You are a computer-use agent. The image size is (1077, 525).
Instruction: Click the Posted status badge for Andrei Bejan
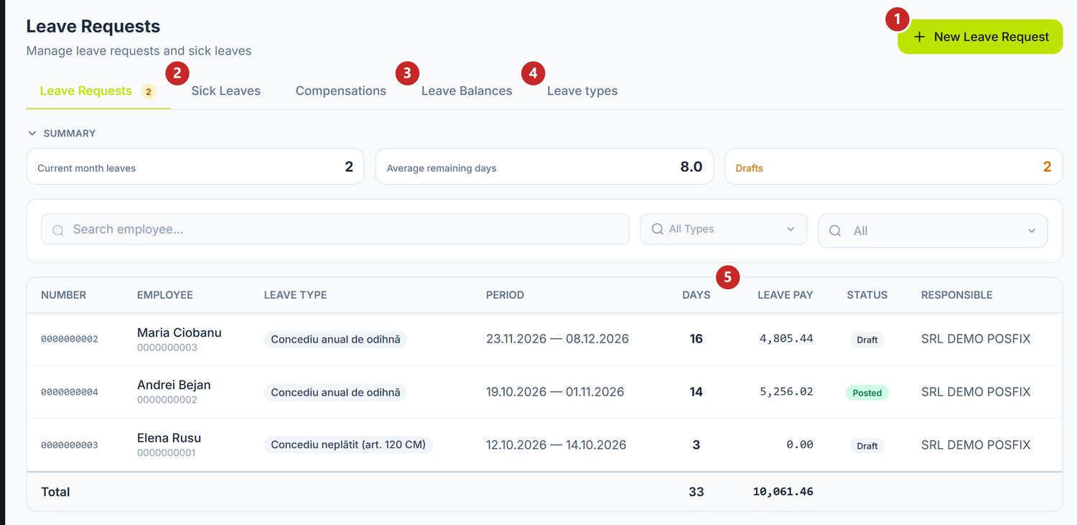867,393
